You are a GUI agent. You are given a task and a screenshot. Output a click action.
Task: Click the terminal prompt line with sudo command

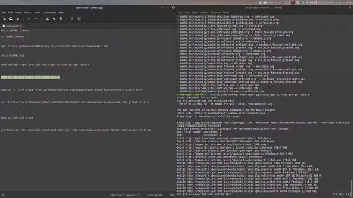(x=243, y=95)
